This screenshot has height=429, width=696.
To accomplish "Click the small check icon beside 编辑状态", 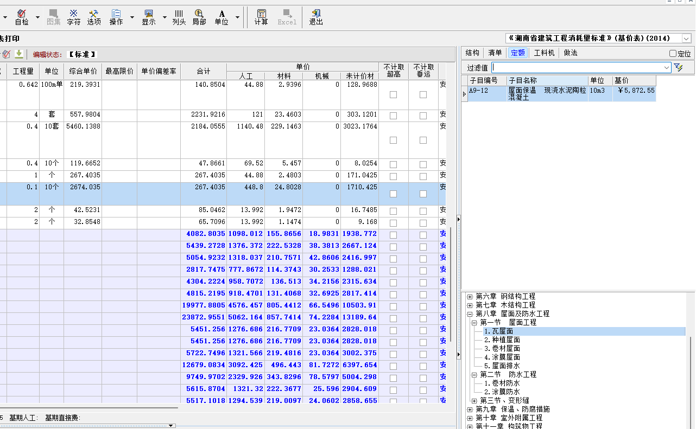I will pyautogui.click(x=7, y=54).
